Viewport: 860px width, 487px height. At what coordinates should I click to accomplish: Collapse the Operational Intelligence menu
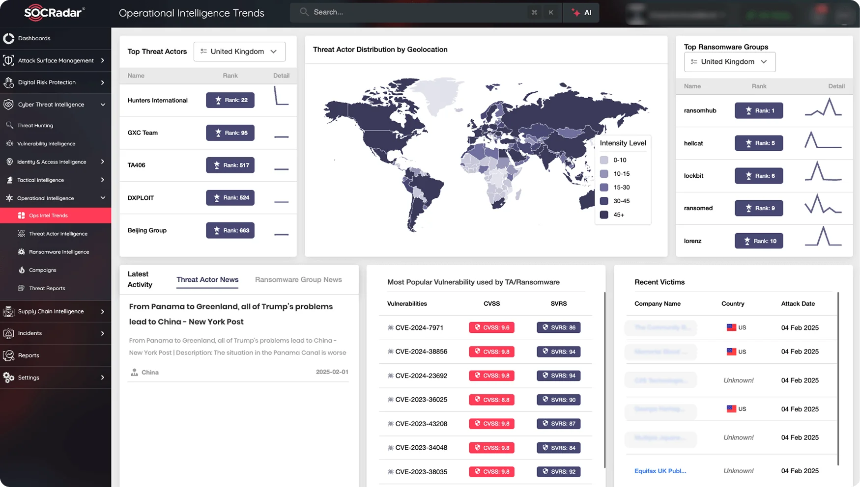(x=103, y=198)
